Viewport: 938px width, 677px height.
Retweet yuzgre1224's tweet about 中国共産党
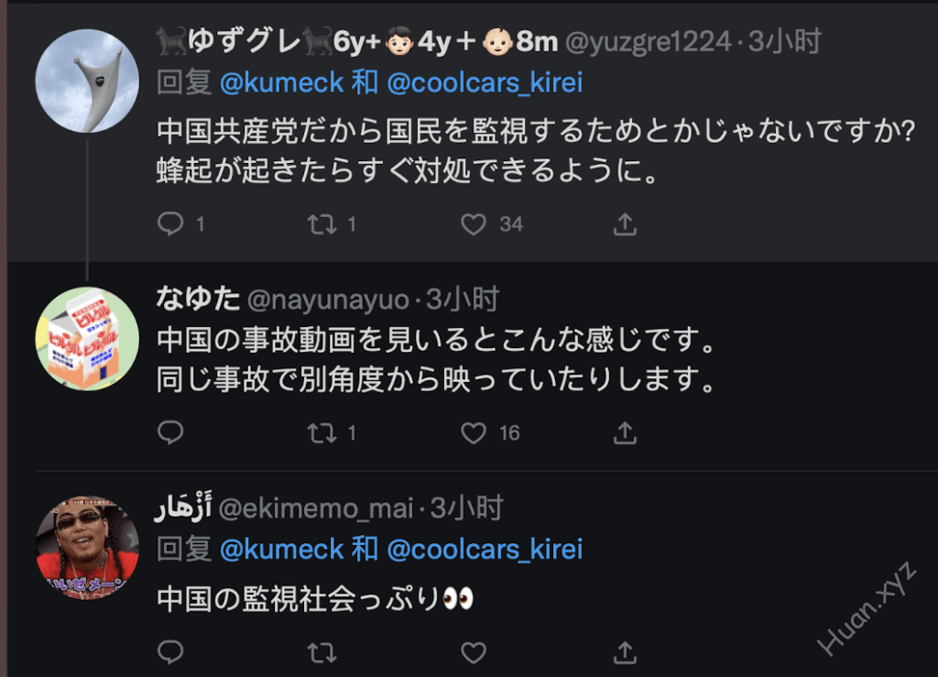point(322,224)
